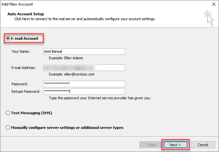This screenshot has width=219, height=152.
Task: Select the E-mail Account radio button
Action: [x=8, y=38]
